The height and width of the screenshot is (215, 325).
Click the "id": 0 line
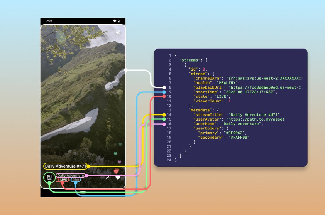click(x=198, y=69)
